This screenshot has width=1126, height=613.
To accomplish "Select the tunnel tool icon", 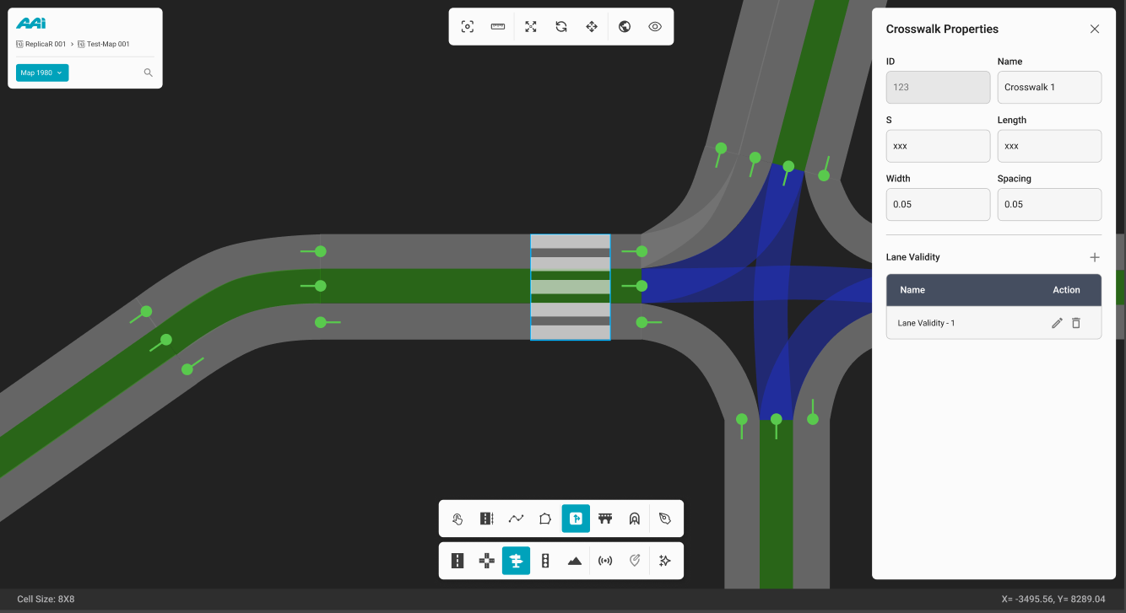I will click(634, 519).
